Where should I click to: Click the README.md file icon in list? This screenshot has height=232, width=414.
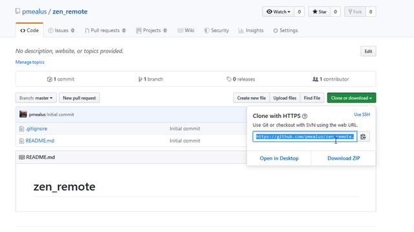[21, 141]
